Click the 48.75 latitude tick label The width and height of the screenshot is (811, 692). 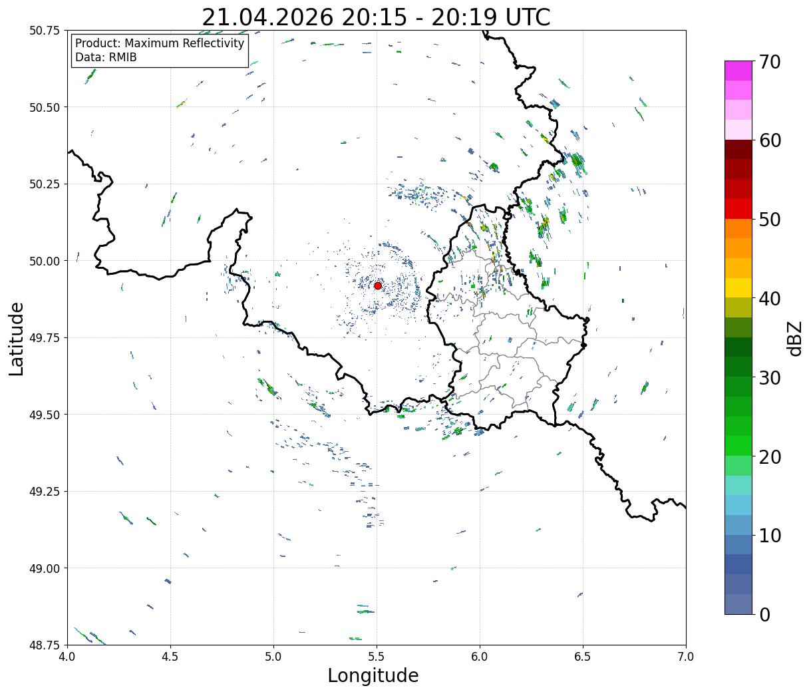(45, 645)
